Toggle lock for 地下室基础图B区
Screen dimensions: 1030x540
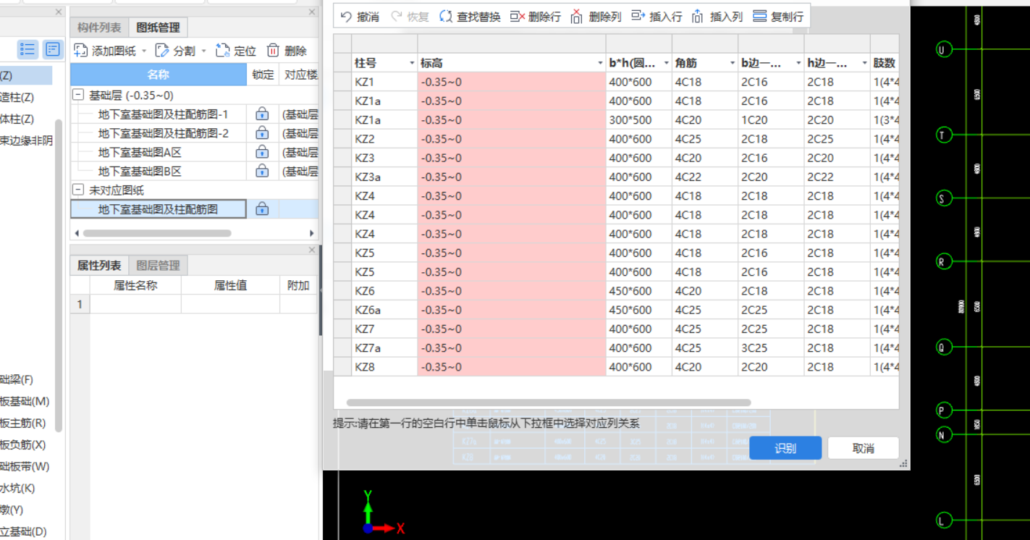point(262,171)
